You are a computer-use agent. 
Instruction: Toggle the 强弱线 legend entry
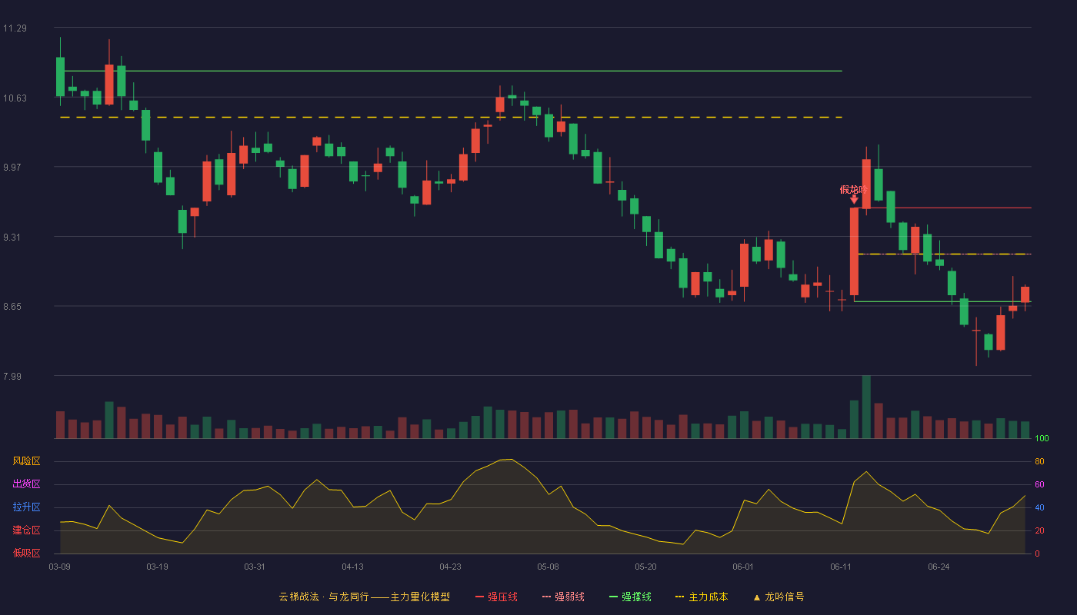563,597
